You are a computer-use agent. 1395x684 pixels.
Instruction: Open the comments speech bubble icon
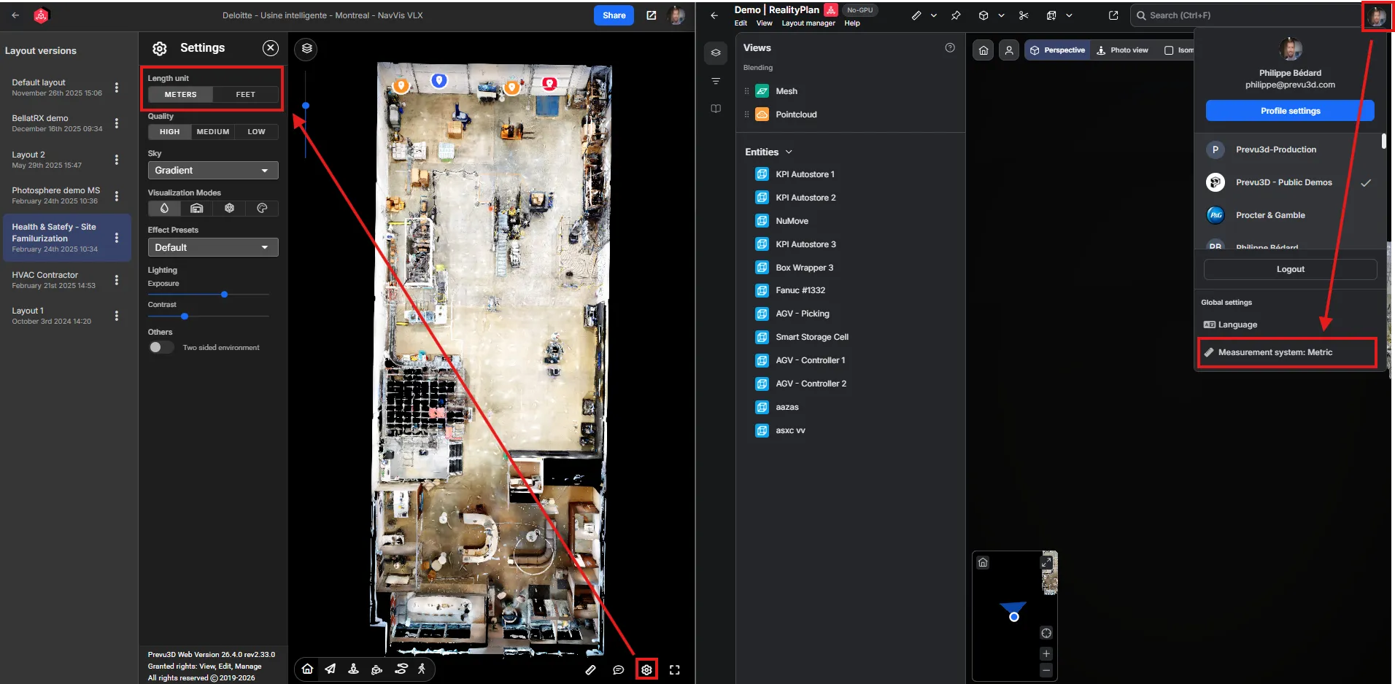[619, 669]
